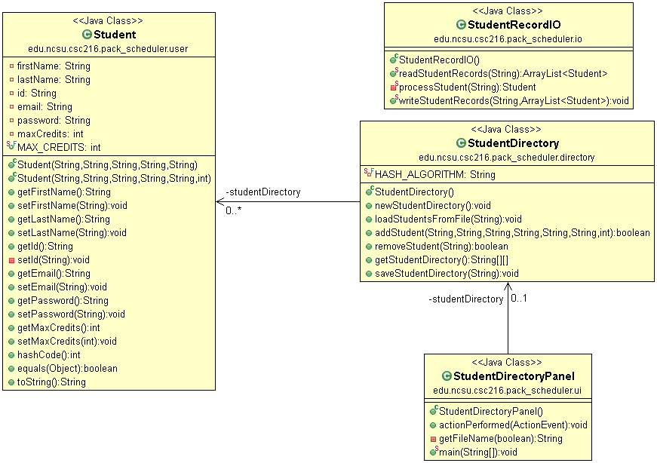
Task: Click the 0..1 multiplicity label
Action: [x=518, y=299]
